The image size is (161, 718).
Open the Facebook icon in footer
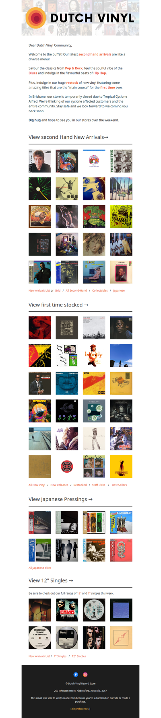tap(76, 675)
